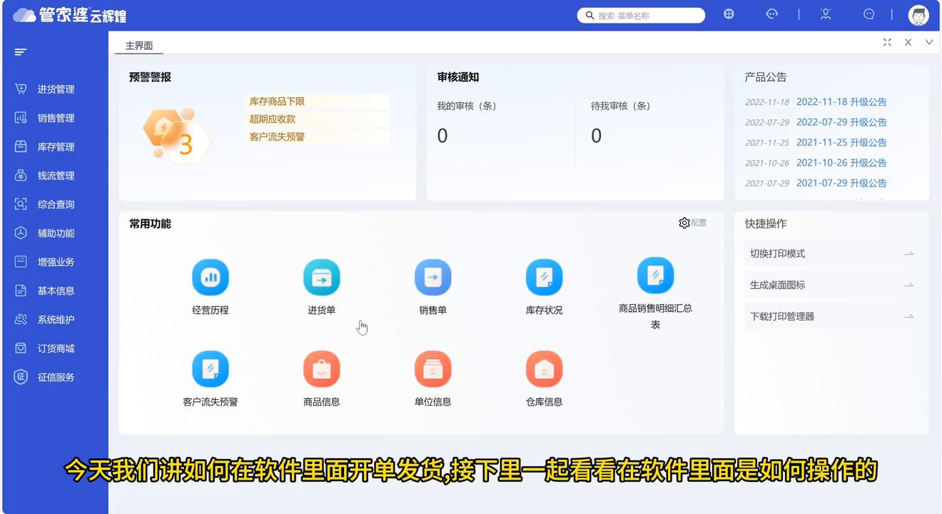This screenshot has height=514, width=942.
Task: Click the 配置 gear icon for common functions
Action: [x=684, y=223]
